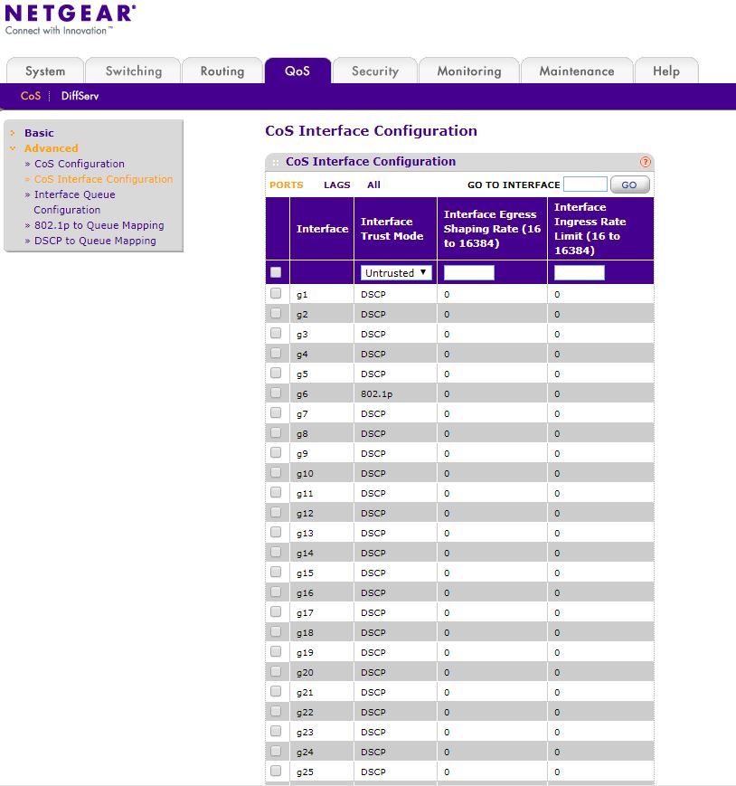Switch to the Security tab
This screenshot has width=736, height=786.
pyautogui.click(x=374, y=71)
